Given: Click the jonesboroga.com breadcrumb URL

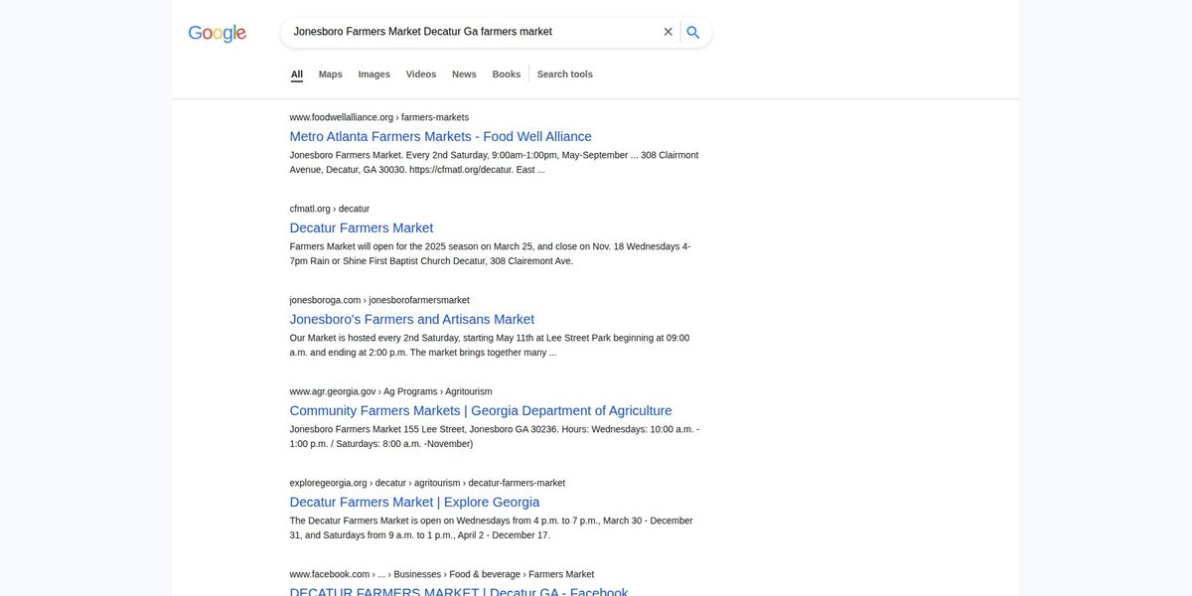Looking at the screenshot, I should (x=379, y=300).
